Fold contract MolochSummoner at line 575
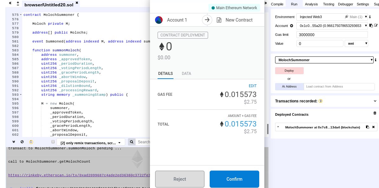The width and height of the screenshot is (379, 188). [21, 15]
